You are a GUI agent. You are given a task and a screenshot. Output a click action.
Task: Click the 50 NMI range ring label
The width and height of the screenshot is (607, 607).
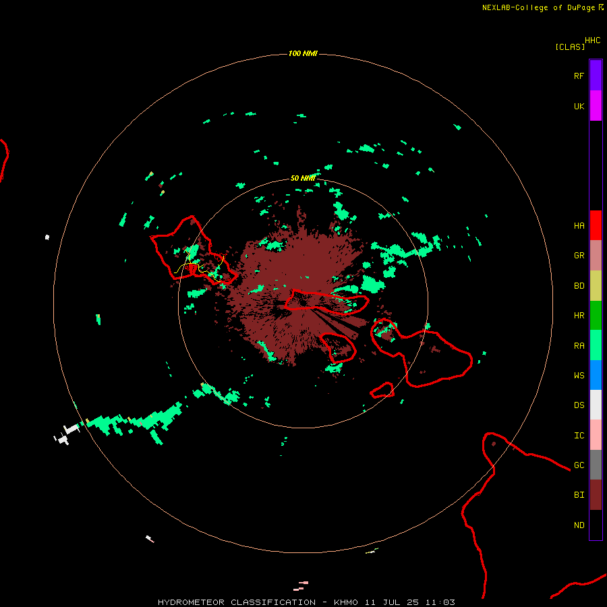click(x=303, y=178)
